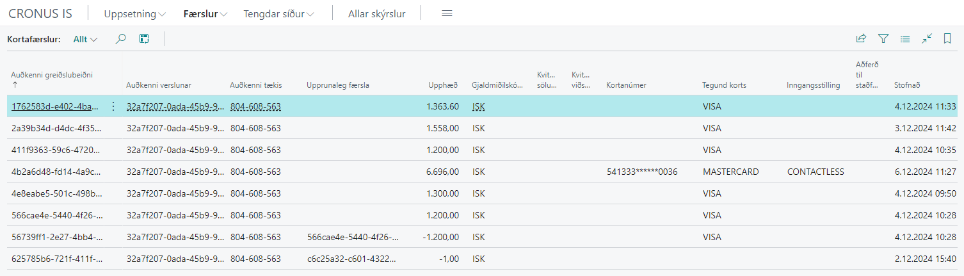Image resolution: width=964 pixels, height=276 pixels.
Task: Click the bookmark icon
Action: pos(947,39)
